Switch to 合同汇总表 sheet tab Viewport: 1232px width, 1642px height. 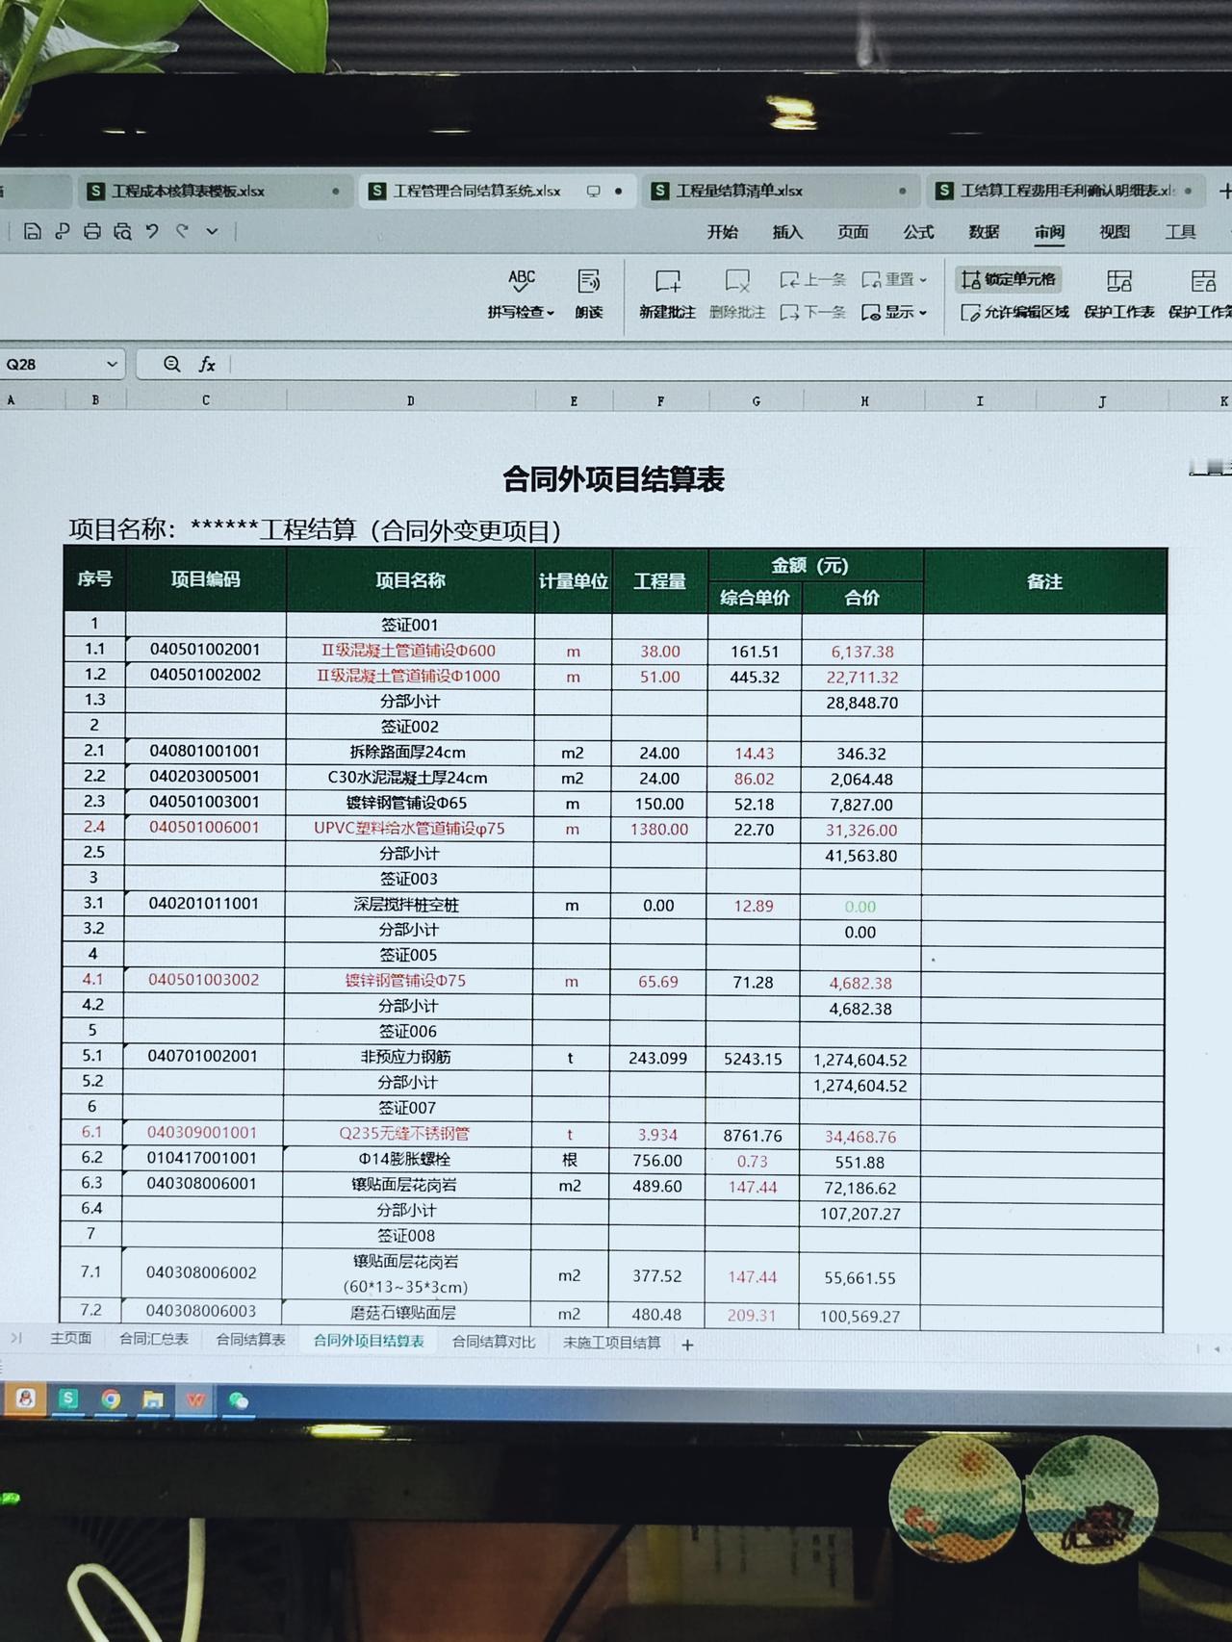coord(154,1339)
